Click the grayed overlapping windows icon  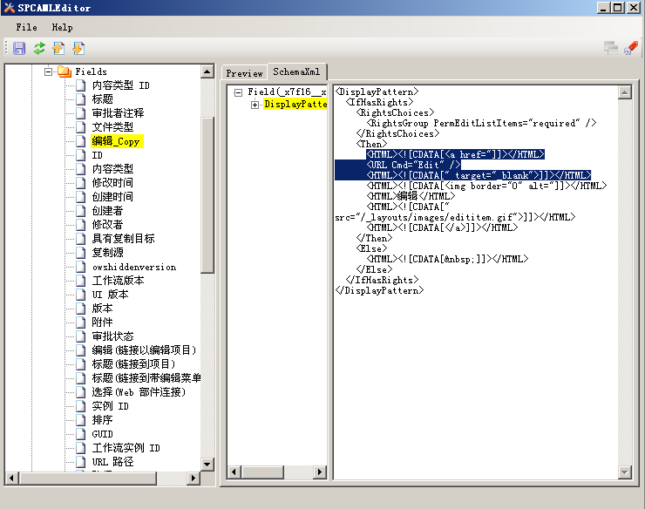(x=611, y=48)
